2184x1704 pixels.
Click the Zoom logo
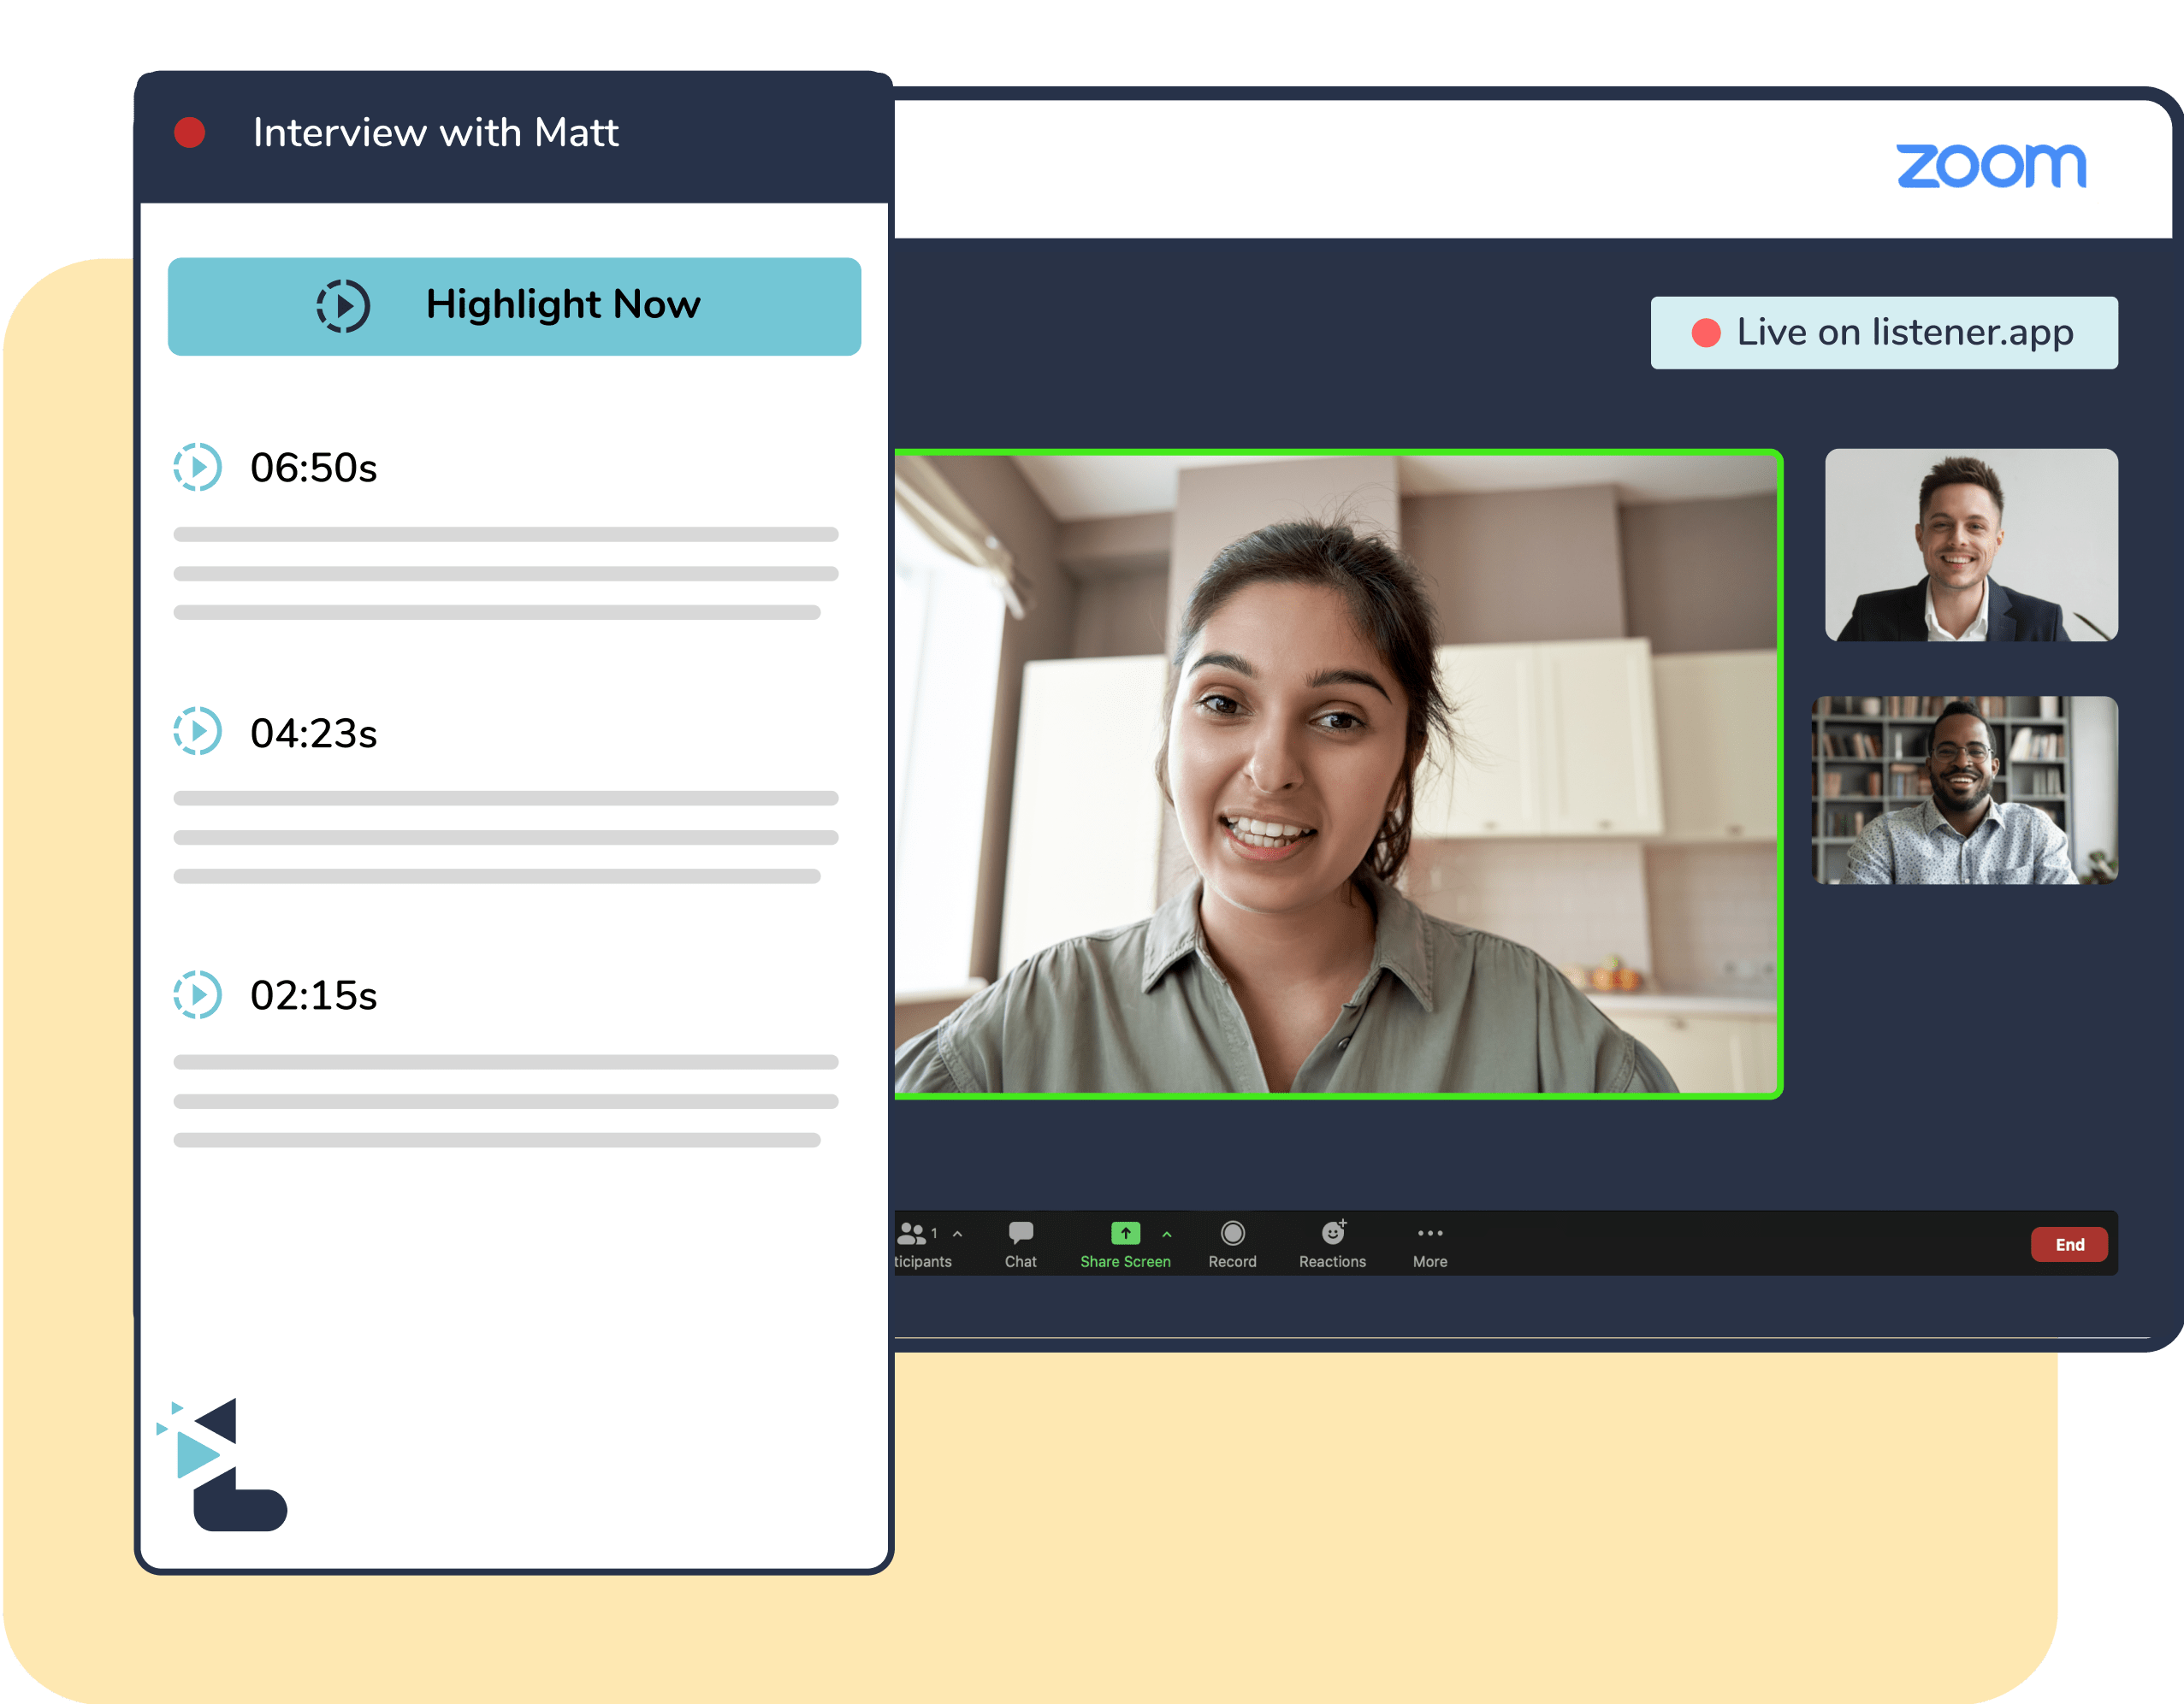click(1985, 166)
